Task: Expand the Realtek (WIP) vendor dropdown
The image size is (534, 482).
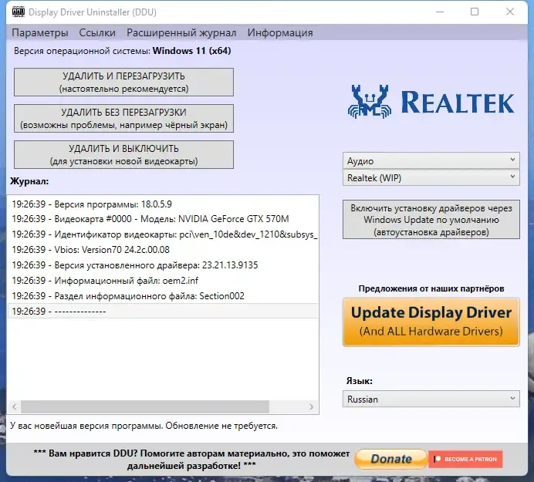Action: click(431, 177)
